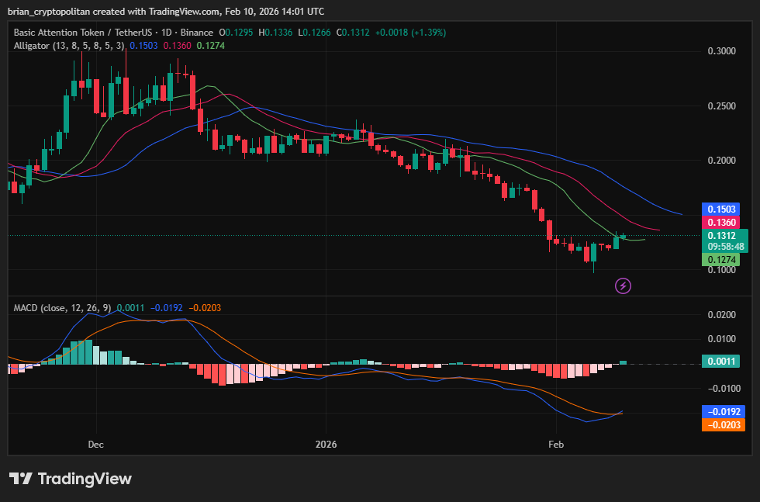This screenshot has width=760, height=502.
Task: Click the Feb date on time axis
Action: (x=556, y=445)
